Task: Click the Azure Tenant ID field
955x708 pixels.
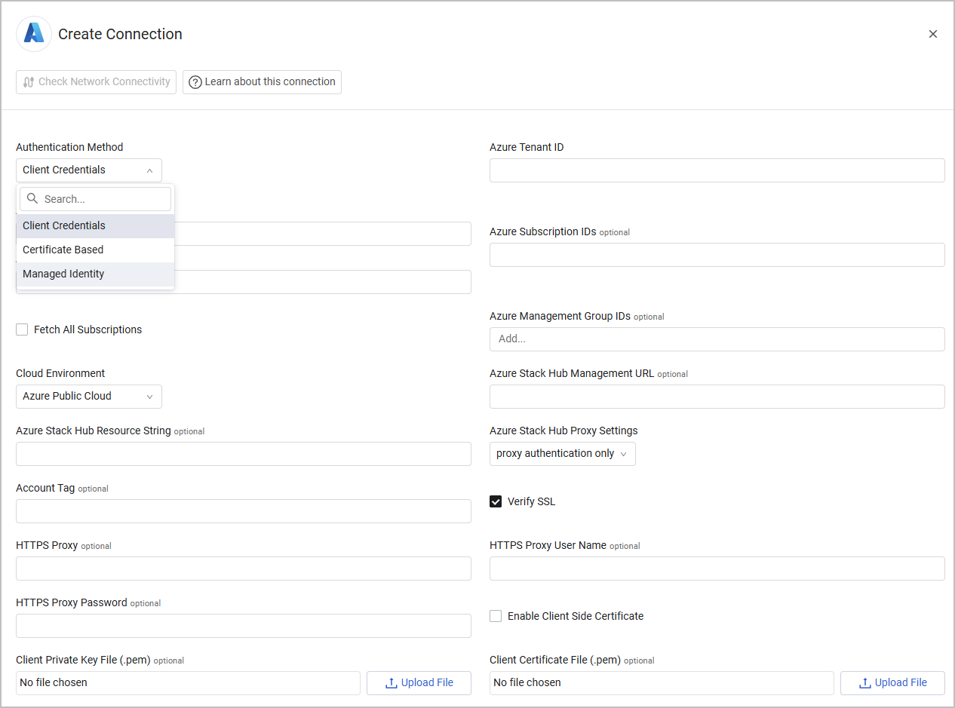Action: pos(717,170)
